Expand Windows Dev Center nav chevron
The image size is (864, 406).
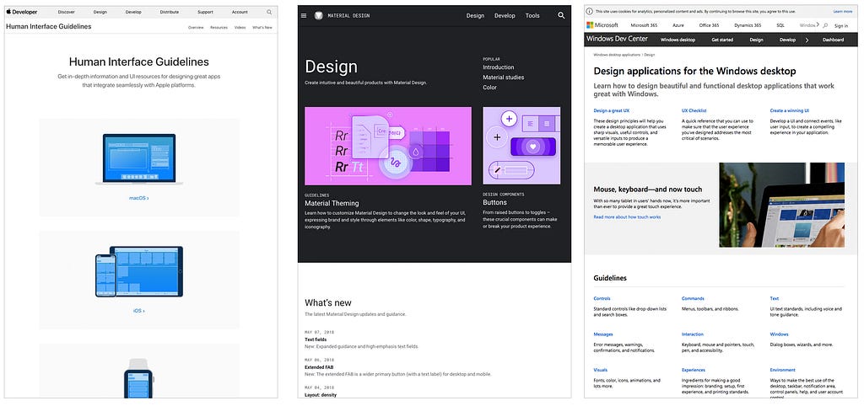807,40
